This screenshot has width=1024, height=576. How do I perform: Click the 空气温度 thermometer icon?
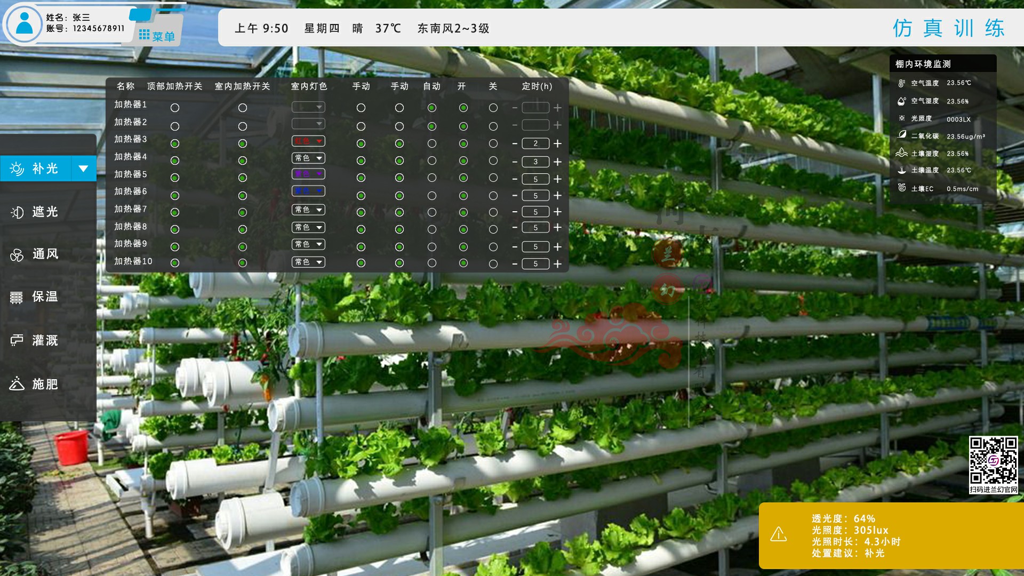pos(901,83)
